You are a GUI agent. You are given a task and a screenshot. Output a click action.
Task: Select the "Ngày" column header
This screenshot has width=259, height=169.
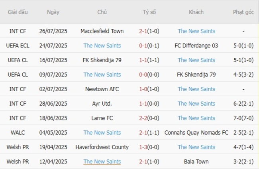coord(53,12)
